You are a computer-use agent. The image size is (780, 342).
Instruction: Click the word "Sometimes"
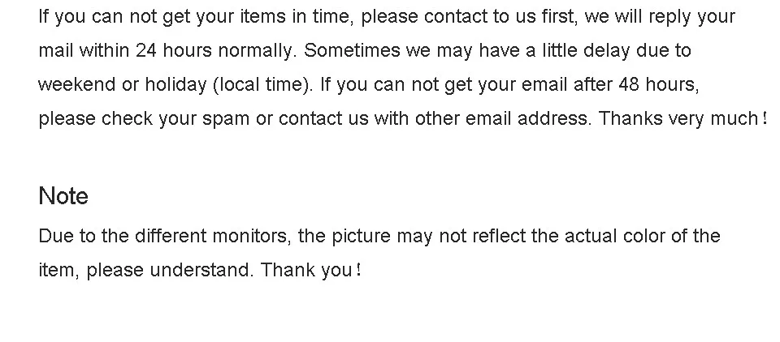(x=353, y=50)
